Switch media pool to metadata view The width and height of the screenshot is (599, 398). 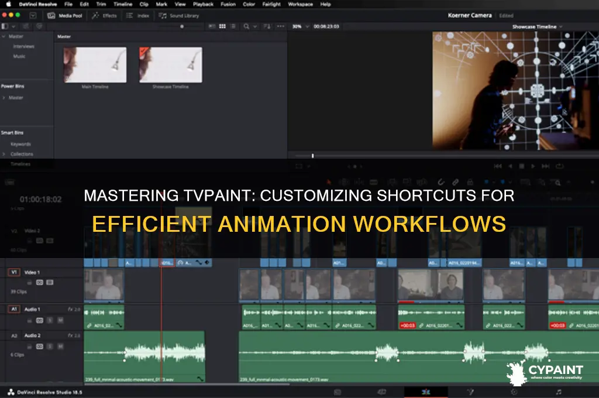pos(212,26)
